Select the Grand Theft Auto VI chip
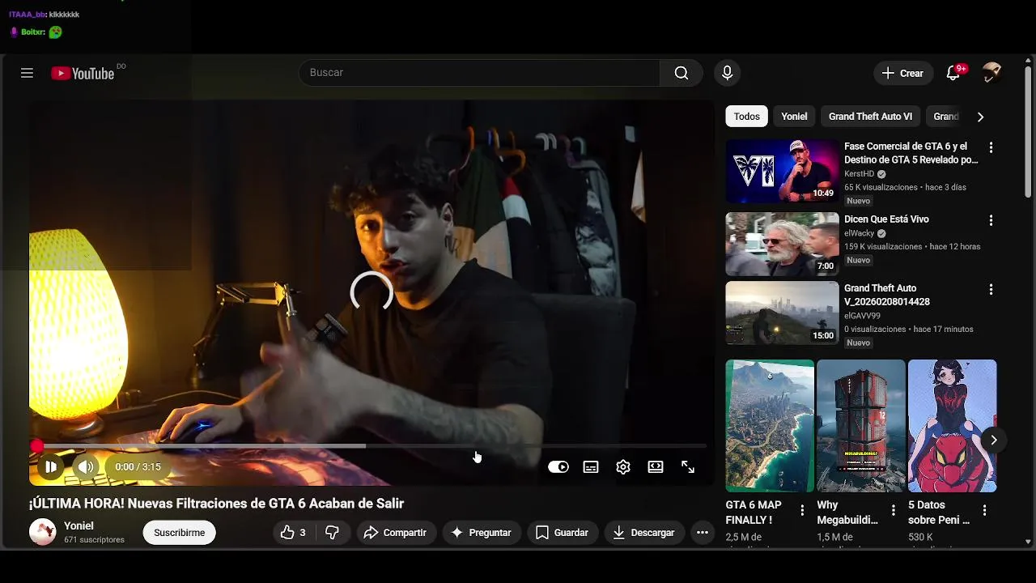 [x=870, y=117]
